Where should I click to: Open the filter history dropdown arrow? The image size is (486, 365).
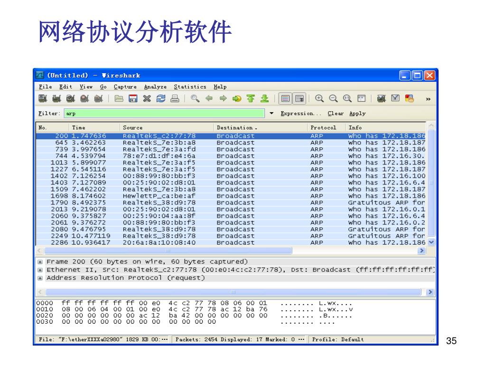click(x=271, y=113)
